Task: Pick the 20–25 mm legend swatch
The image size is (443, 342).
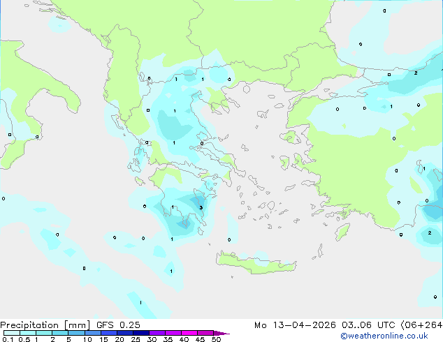Action: click(124, 333)
